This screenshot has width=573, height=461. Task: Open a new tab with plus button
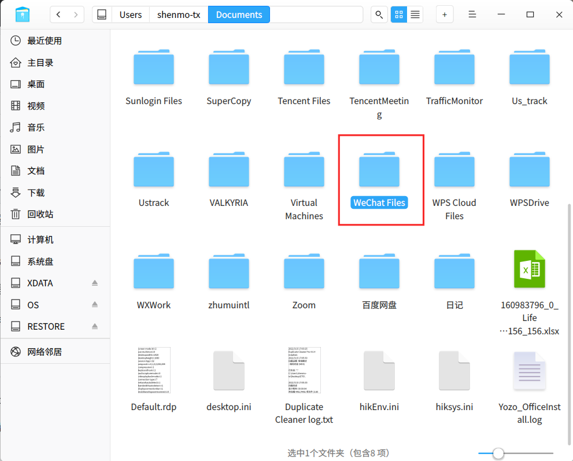445,14
